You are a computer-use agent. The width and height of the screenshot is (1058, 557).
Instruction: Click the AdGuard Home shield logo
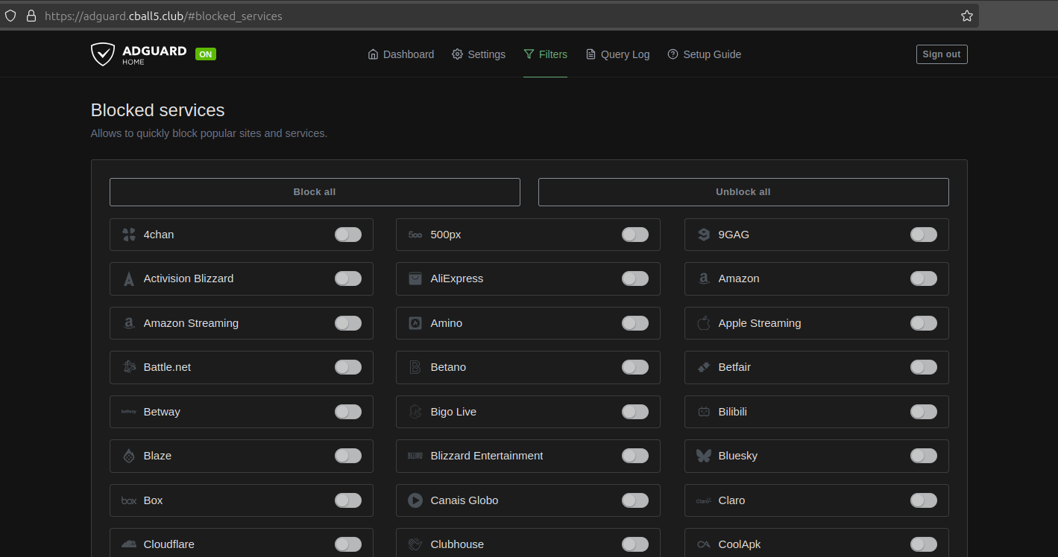pyautogui.click(x=103, y=54)
